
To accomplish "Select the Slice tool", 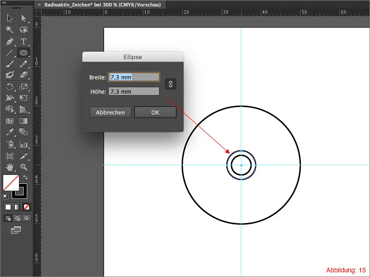I will tap(24, 156).
